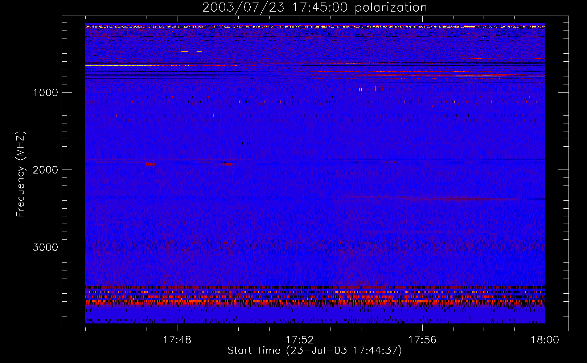Click the 17:48 time tick label
The height and width of the screenshot is (363, 587).
(177, 340)
